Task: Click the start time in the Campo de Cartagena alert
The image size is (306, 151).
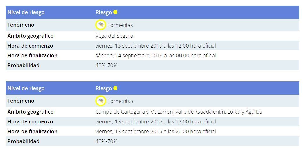Action: [155, 122]
